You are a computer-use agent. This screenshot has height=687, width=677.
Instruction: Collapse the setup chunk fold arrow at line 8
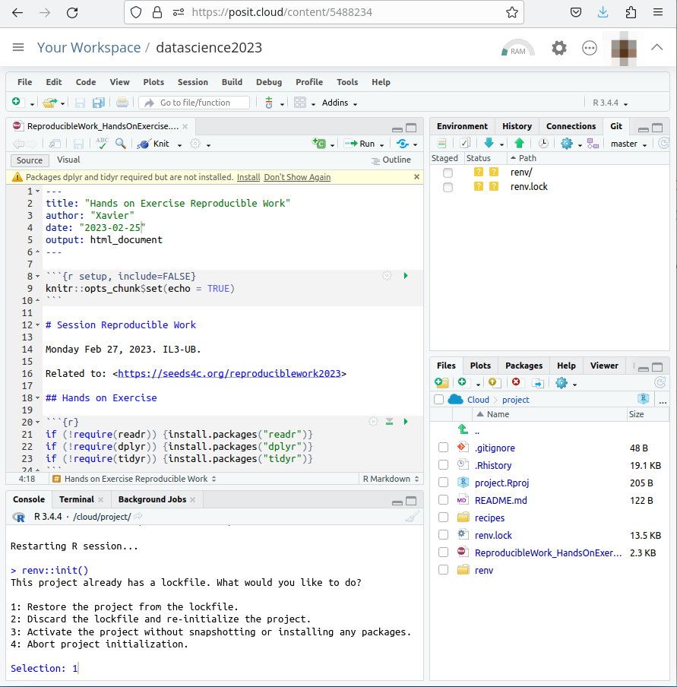[38, 277]
